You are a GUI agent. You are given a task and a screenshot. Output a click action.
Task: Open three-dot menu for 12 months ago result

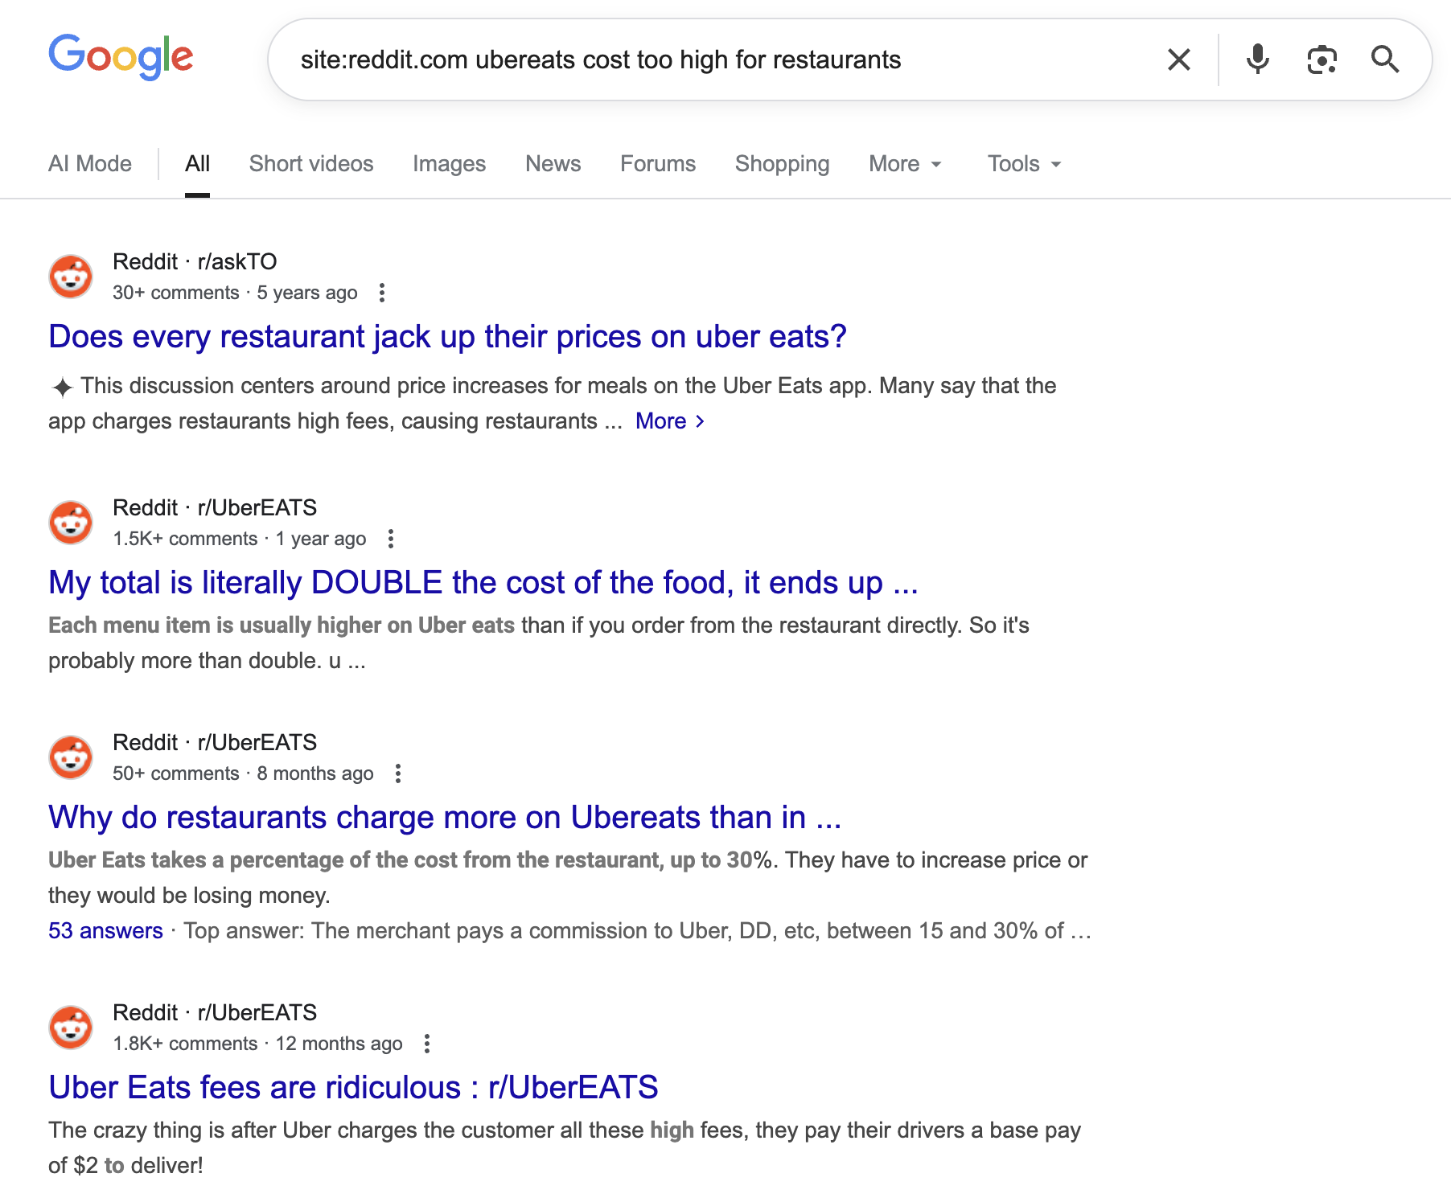(427, 1044)
